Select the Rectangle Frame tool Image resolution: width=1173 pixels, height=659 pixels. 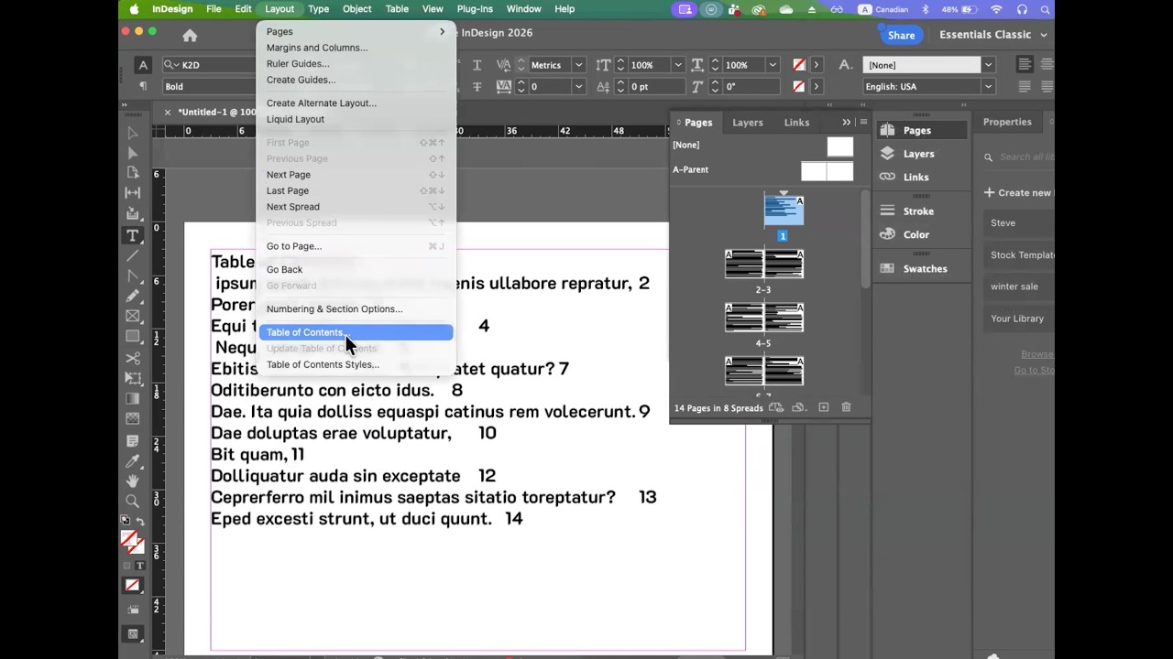coord(133,316)
